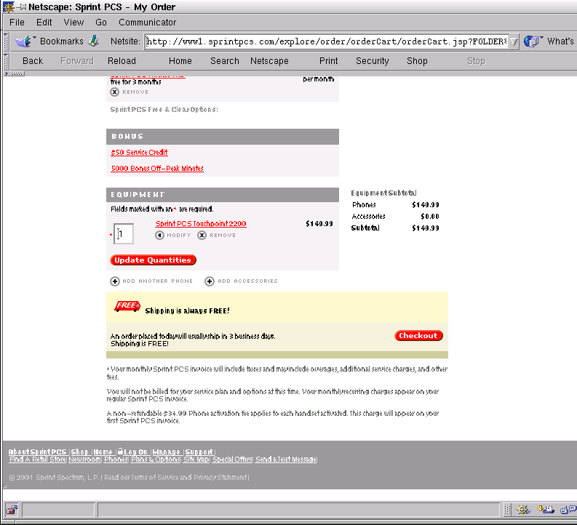Image resolution: width=577 pixels, height=525 pixels.
Task: Go to the Home page
Action: tap(180, 61)
